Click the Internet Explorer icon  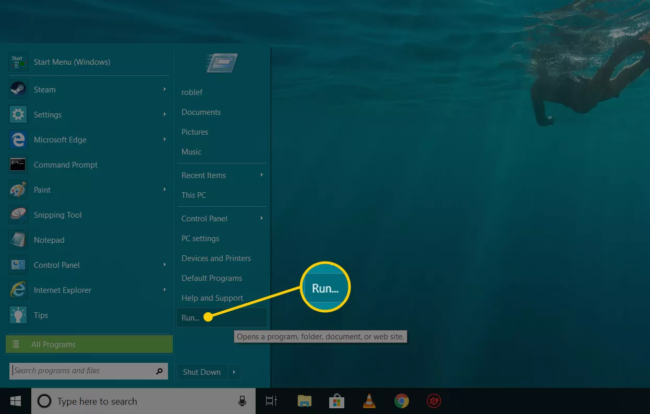click(x=18, y=290)
